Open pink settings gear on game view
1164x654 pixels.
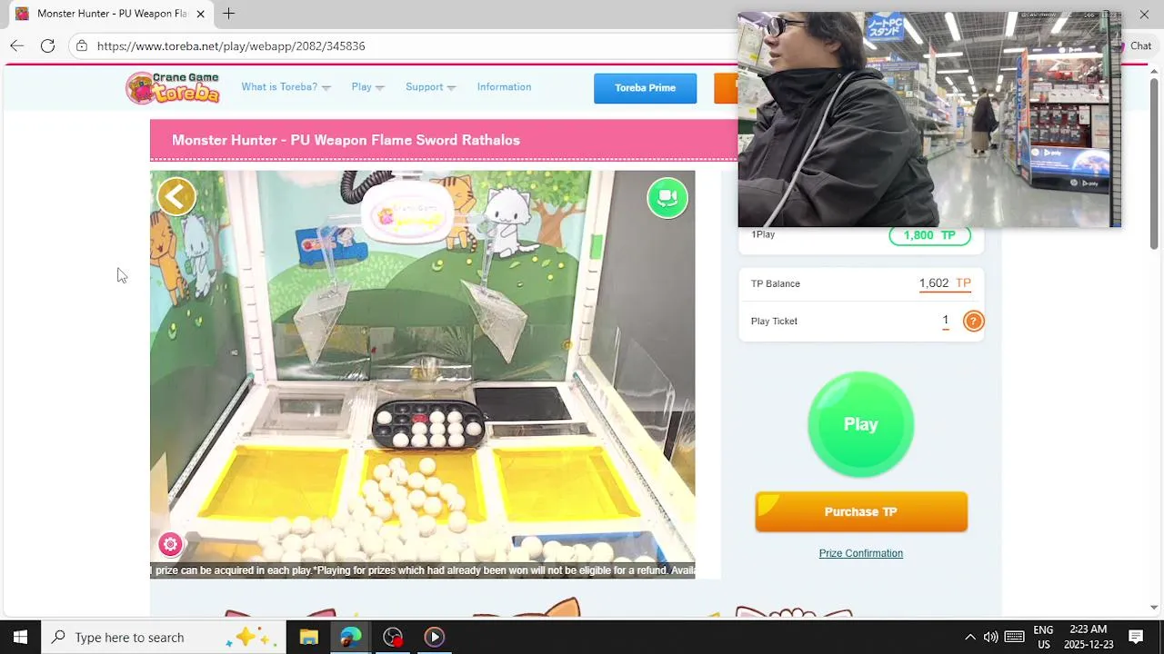(x=170, y=544)
